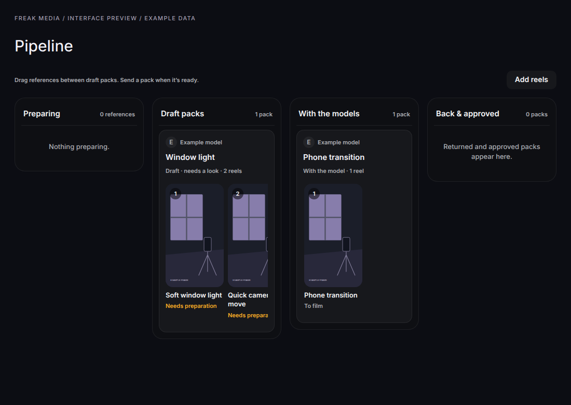The height and width of the screenshot is (405, 571).
Task: Click the 'Quick camera move' reel caption
Action: point(248,300)
